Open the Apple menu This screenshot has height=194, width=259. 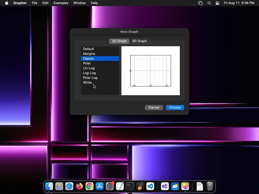pyautogui.click(x=7, y=3)
